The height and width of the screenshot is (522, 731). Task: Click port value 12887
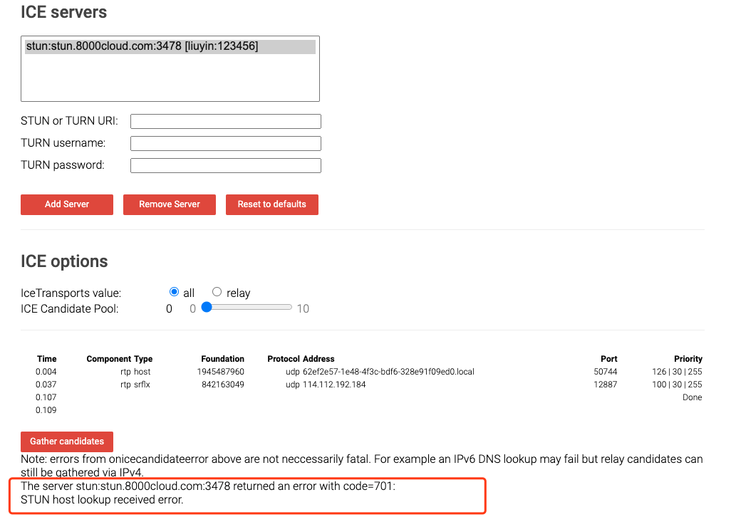pos(605,385)
